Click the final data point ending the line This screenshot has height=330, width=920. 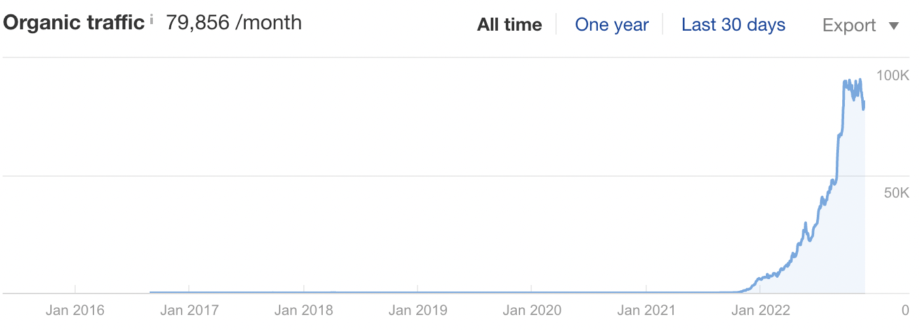pos(864,104)
